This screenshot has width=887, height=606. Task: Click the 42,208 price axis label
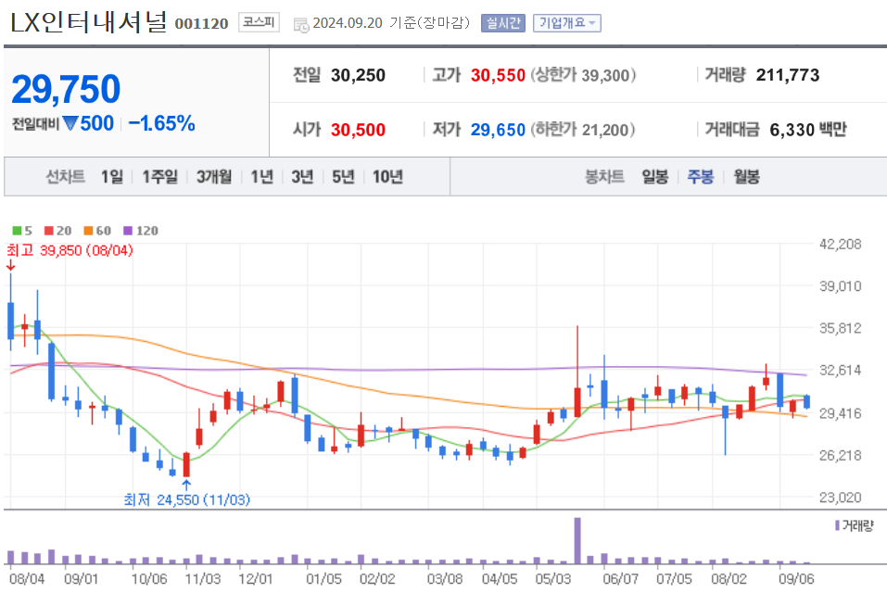[840, 245]
